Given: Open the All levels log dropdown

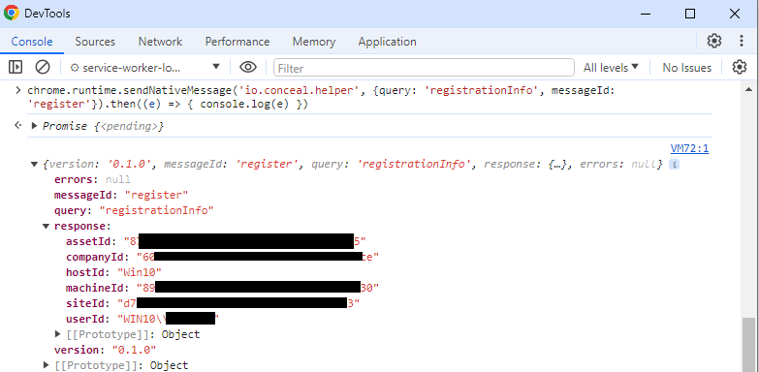Looking at the screenshot, I should tap(611, 68).
